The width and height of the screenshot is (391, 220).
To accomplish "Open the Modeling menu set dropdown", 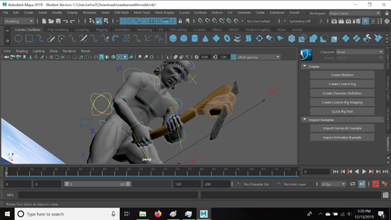I will point(19,21).
